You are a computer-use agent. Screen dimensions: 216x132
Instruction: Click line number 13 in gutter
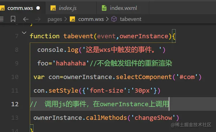click(x=15, y=118)
